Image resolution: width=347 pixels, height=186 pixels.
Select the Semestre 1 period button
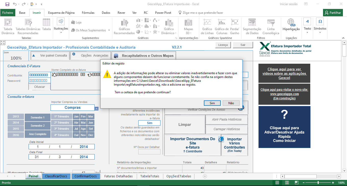coord(38,117)
